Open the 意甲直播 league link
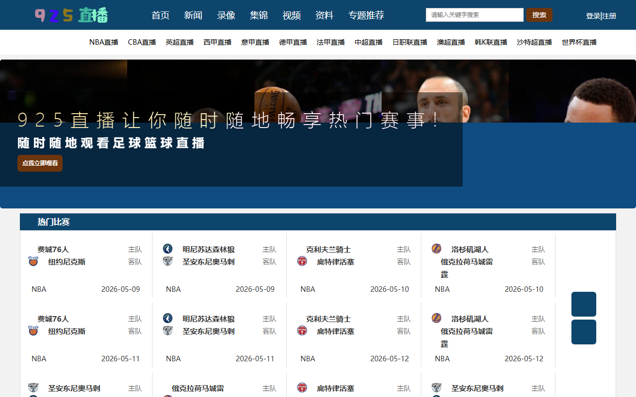The image size is (636, 397). [x=255, y=42]
